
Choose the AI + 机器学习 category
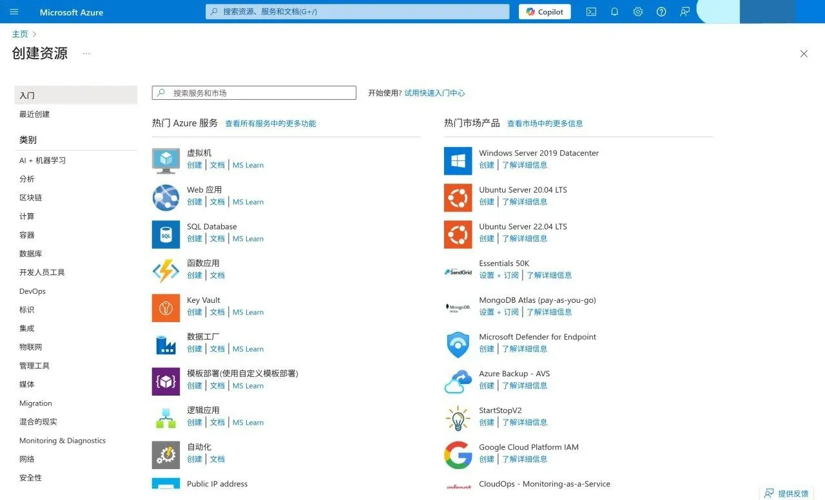pyautogui.click(x=43, y=160)
